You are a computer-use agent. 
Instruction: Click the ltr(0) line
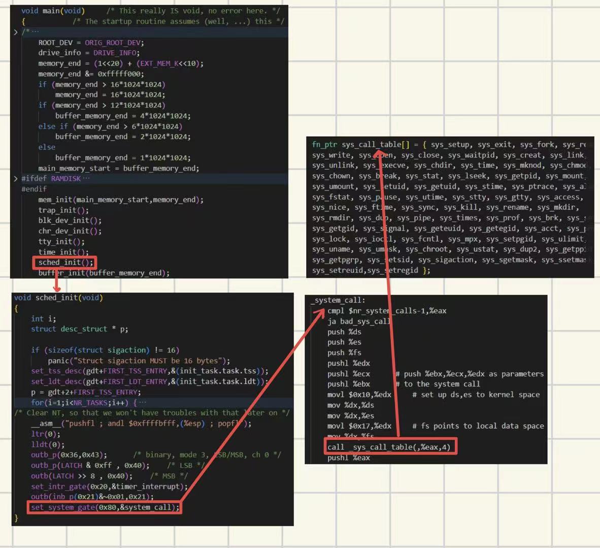[x=46, y=434]
